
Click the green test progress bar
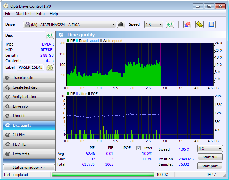[103, 175]
